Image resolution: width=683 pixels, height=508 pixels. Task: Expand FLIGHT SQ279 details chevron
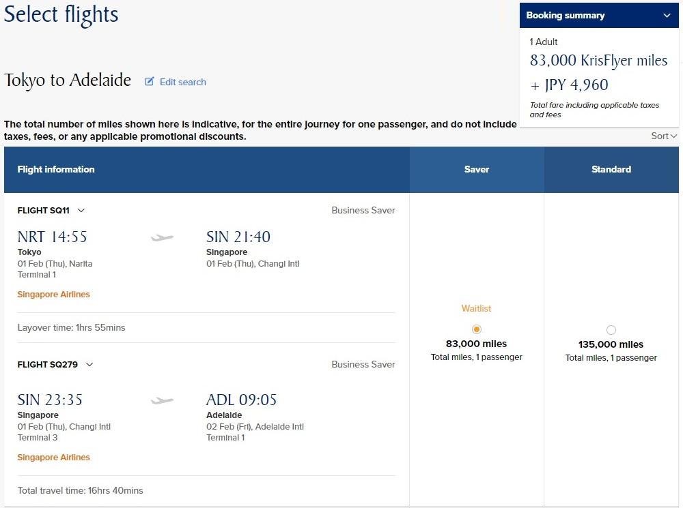89,365
